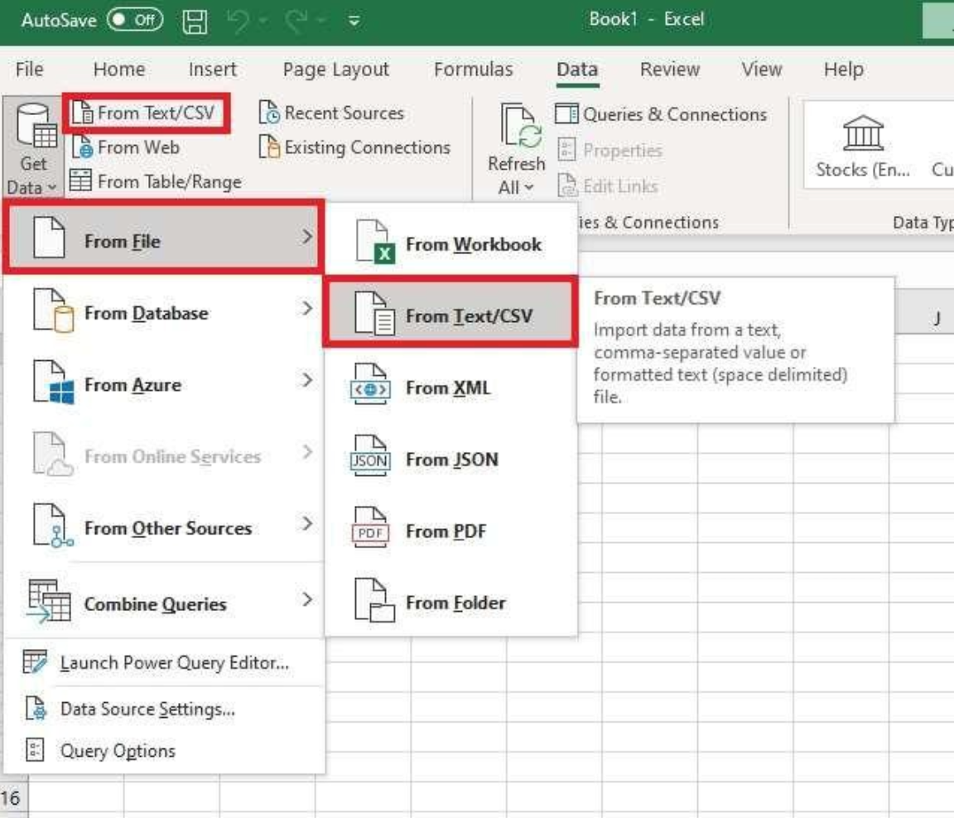Viewport: 954px width, 818px height.
Task: Open the File tab
Action: click(x=29, y=70)
